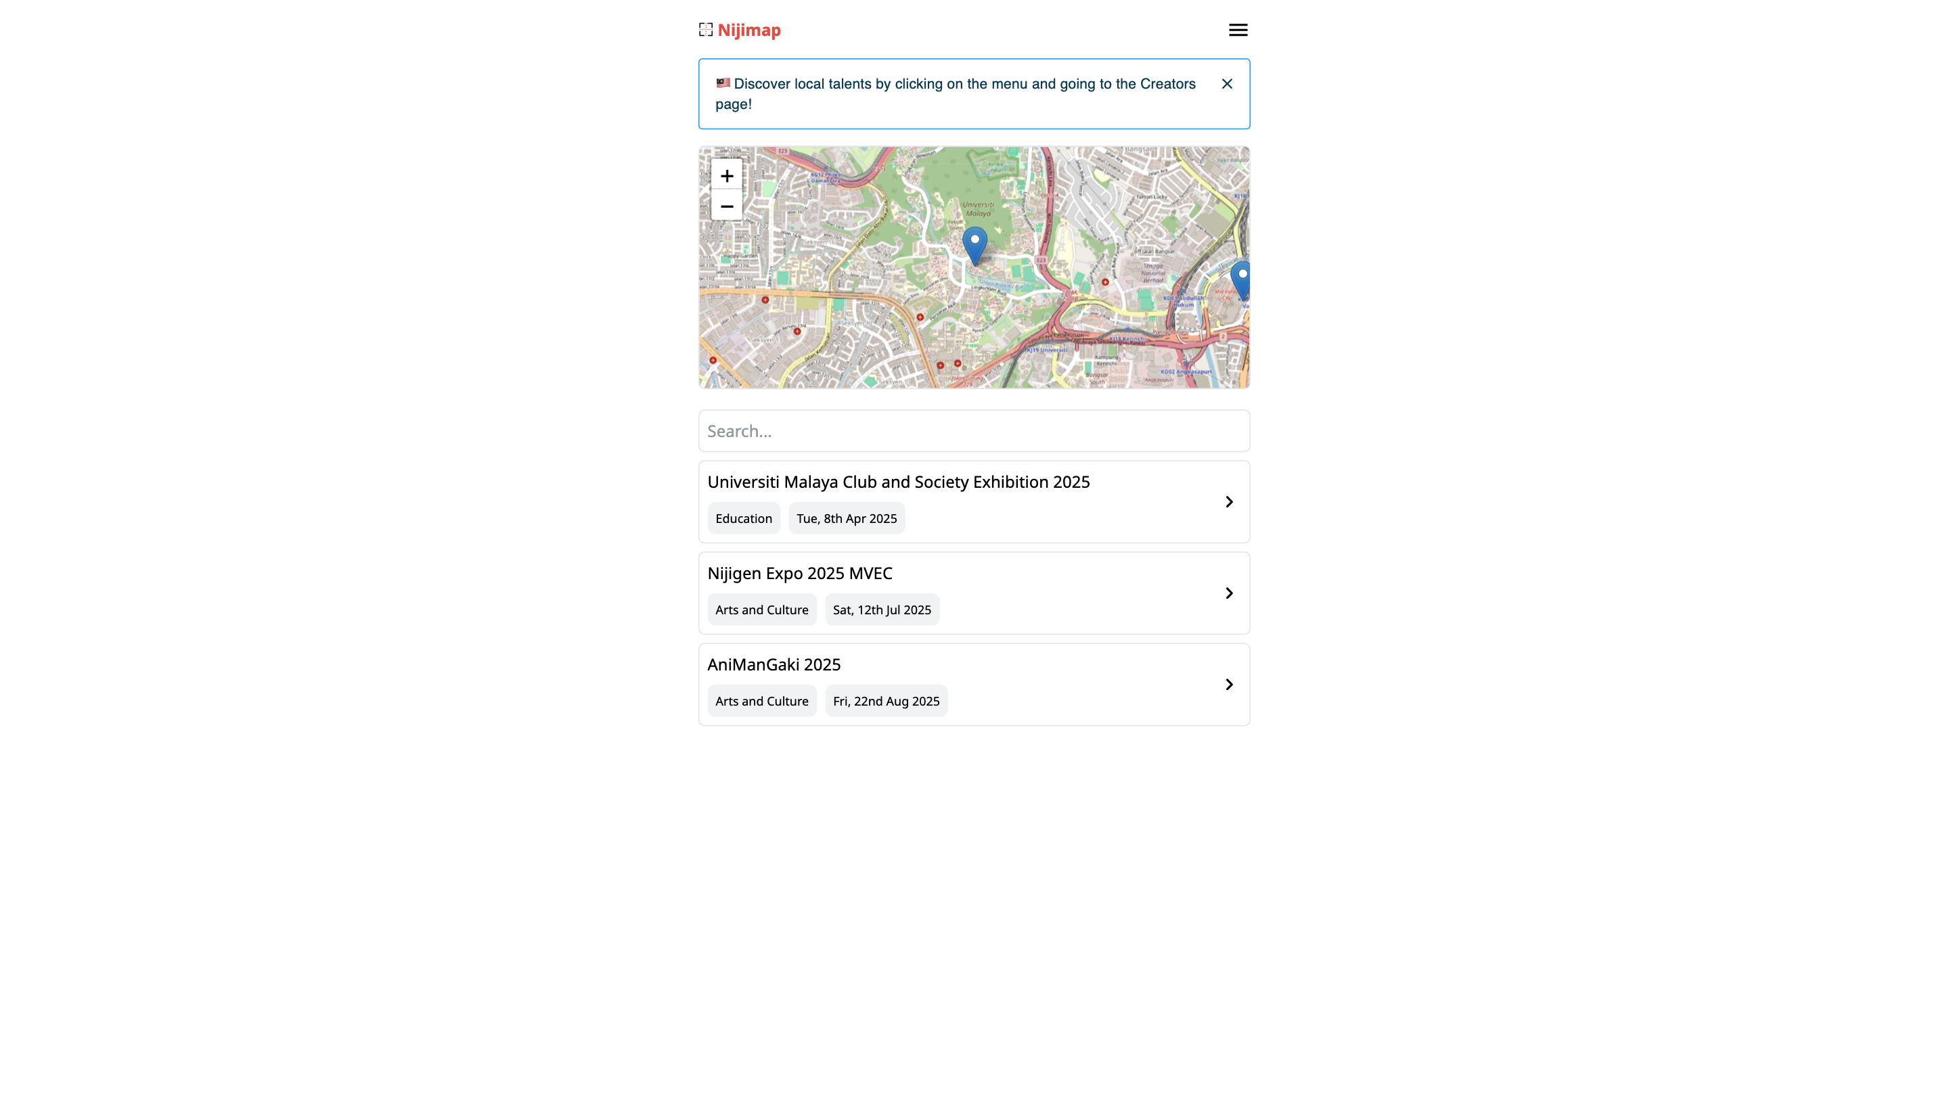Click the Nijimap title text
The width and height of the screenshot is (1949, 1096).
[748, 30]
